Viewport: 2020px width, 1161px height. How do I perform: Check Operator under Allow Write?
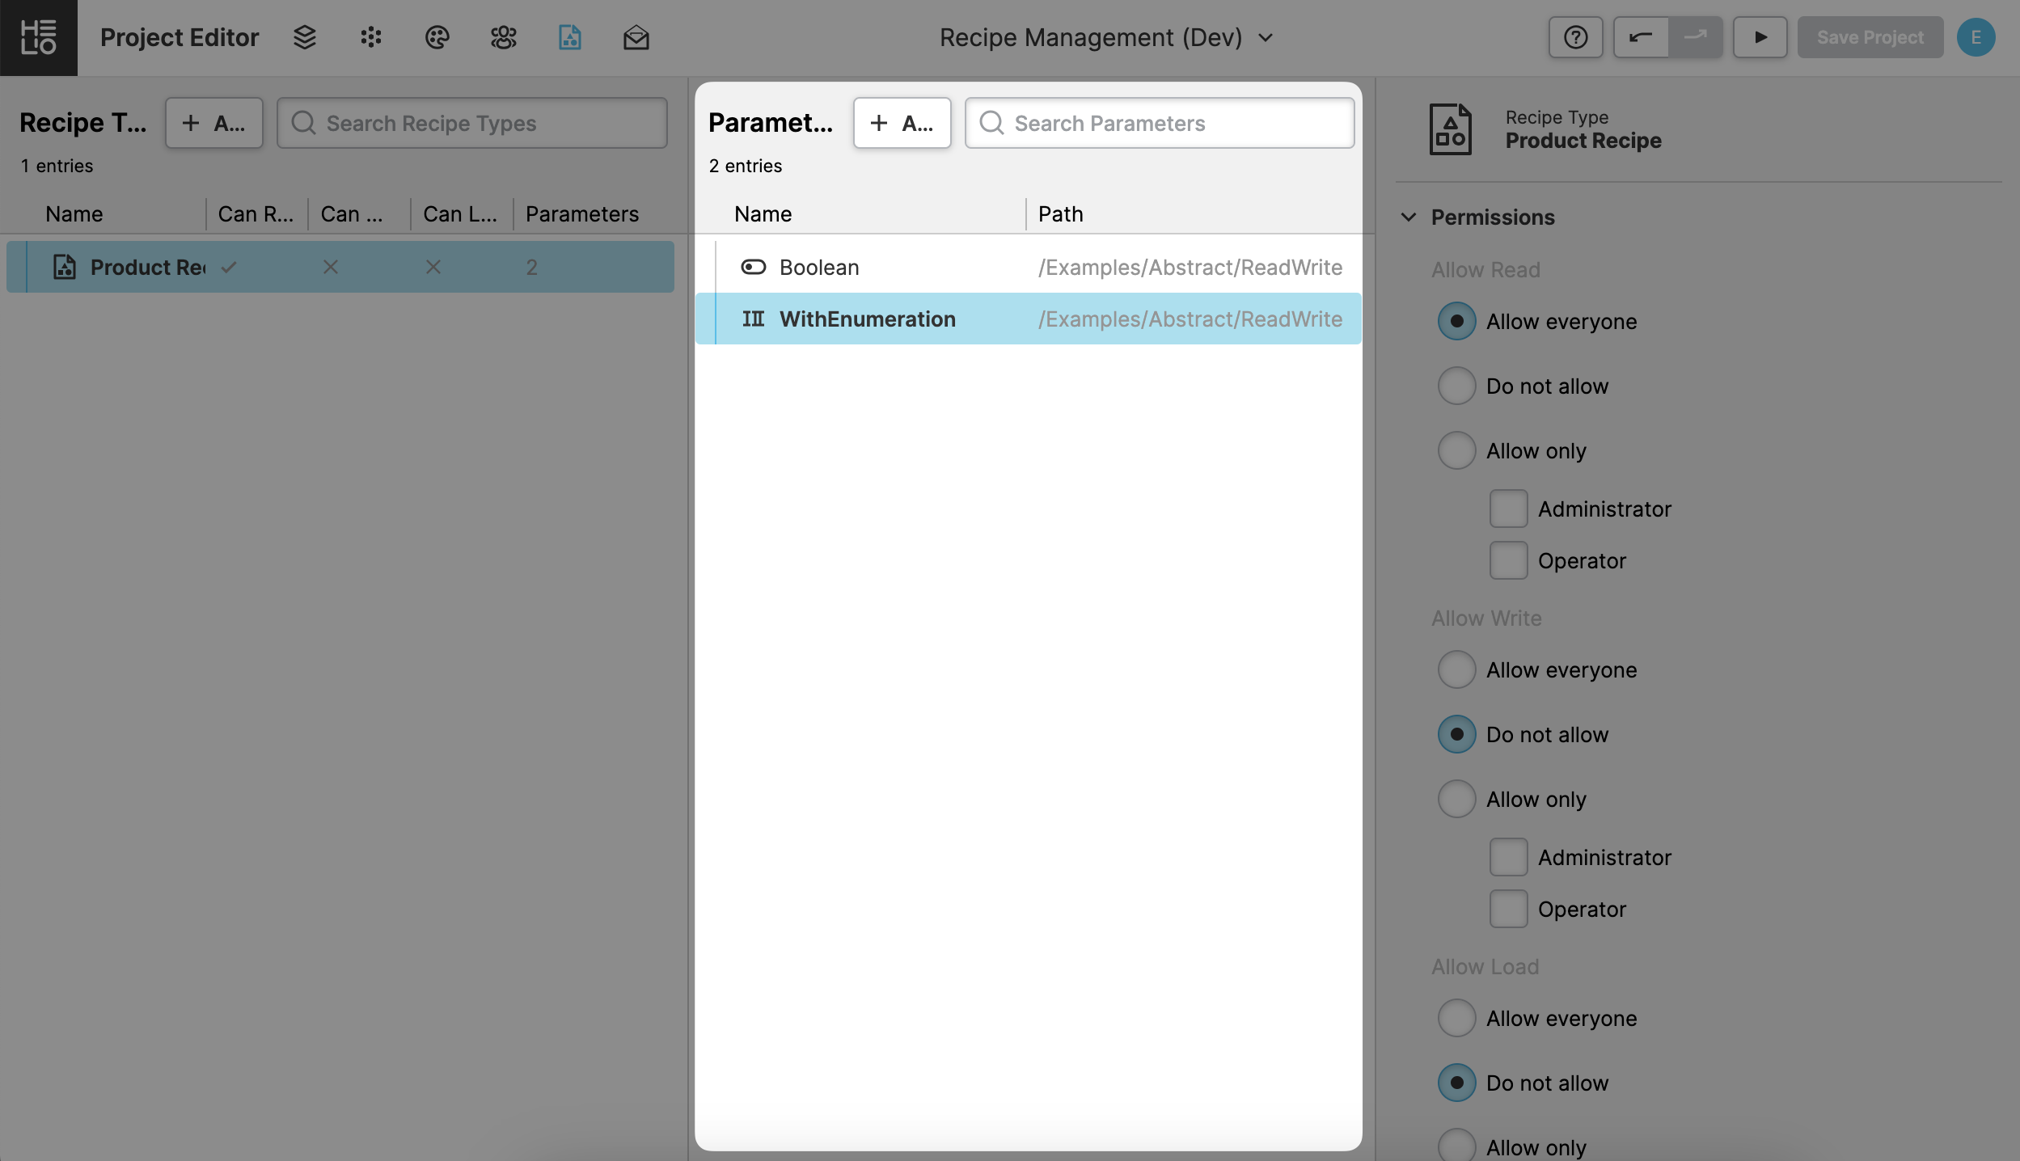[1508, 909]
